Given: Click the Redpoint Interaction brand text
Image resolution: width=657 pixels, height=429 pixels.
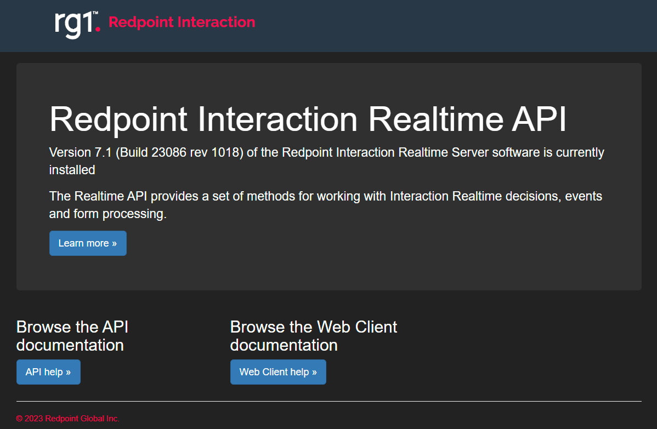Looking at the screenshot, I should (182, 22).
